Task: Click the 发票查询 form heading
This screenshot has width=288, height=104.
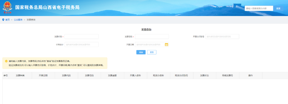Action: point(146,30)
